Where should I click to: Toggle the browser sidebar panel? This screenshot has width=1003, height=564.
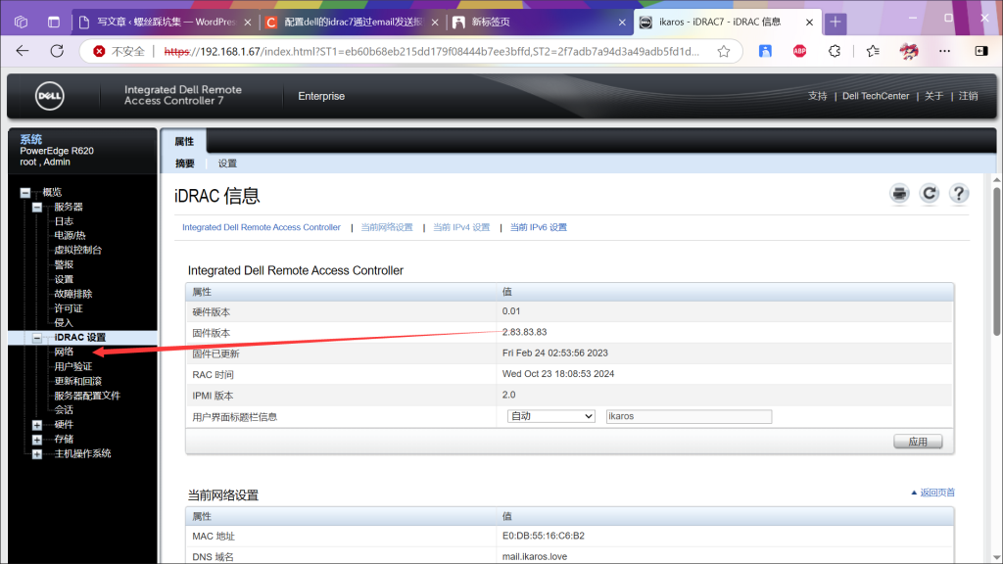point(981,51)
